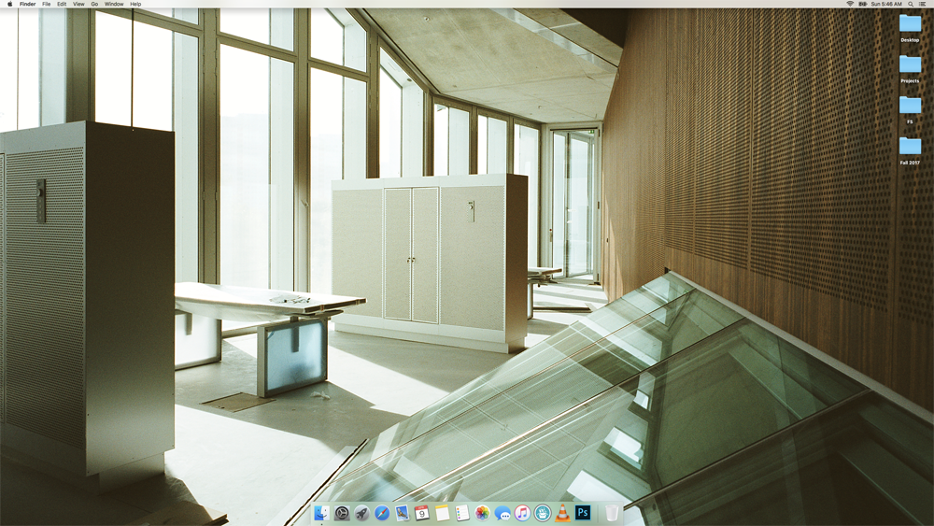Open the Apple menu
Viewport: 934px width, 526px height.
[9, 4]
